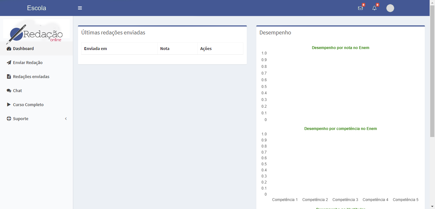Screen dimensions: 435x209
Task: Click the Competência 2 axis label
Action: coord(315,200)
